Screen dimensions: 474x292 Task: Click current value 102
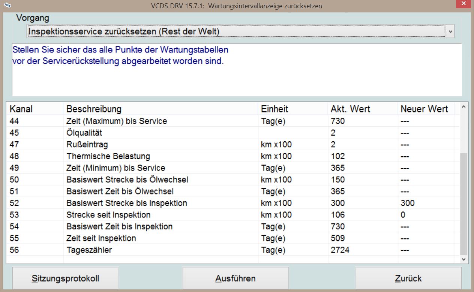pos(338,156)
